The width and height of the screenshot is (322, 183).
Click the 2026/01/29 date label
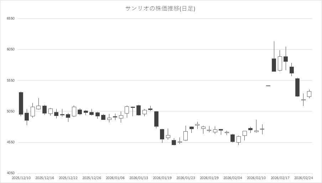pos(209,177)
